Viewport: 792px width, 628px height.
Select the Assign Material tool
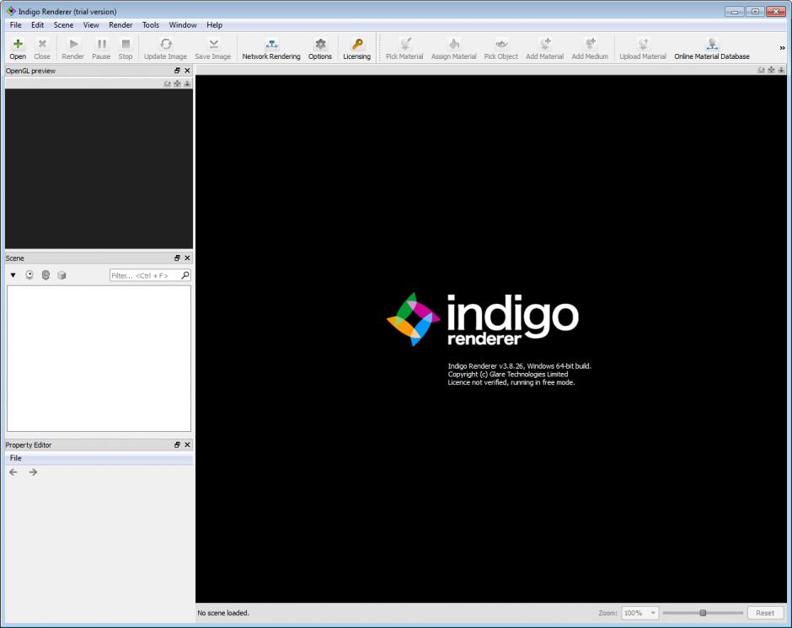[x=453, y=49]
